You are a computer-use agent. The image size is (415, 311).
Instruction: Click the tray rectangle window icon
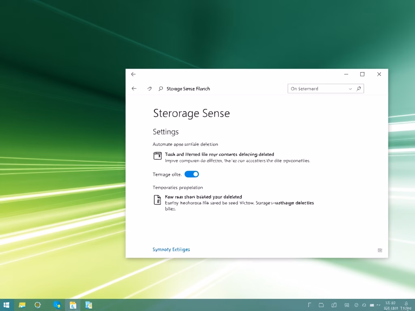[321, 305]
